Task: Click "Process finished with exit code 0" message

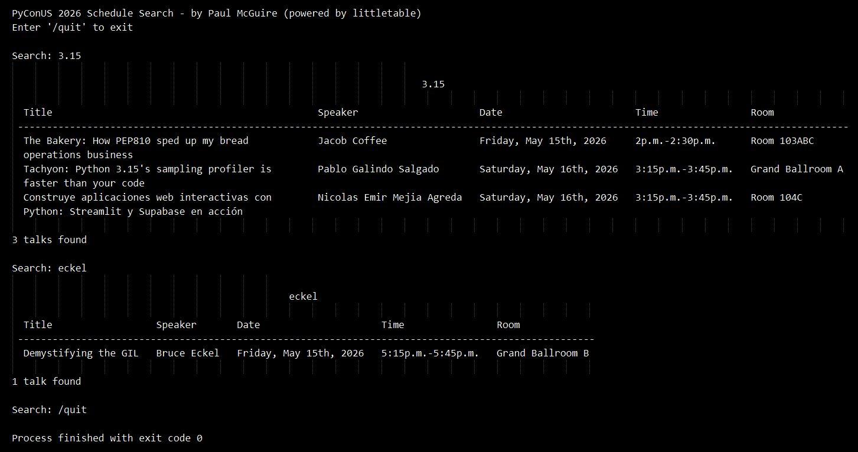Action: 107,438
